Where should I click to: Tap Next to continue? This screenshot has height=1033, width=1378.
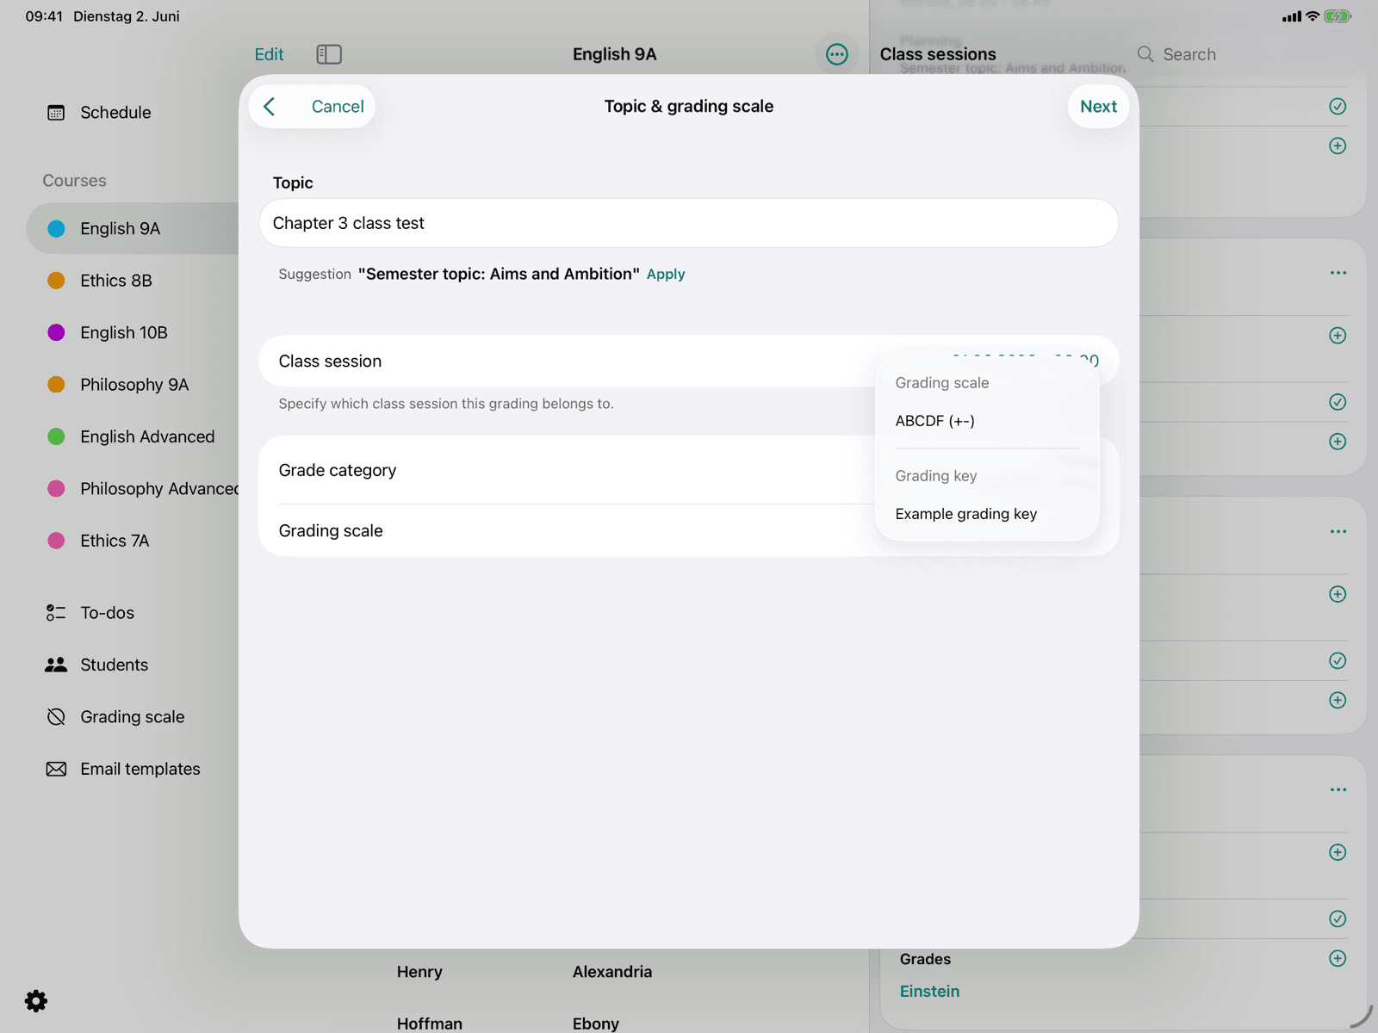pos(1098,106)
